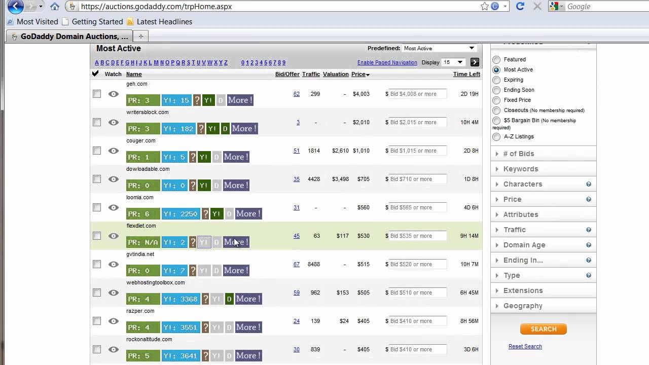Tick the checkbox for dowloadable.com

pyautogui.click(x=97, y=179)
